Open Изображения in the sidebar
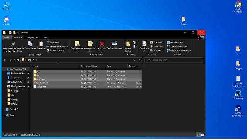The height and width of the screenshot is (139, 247). [x=18, y=86]
